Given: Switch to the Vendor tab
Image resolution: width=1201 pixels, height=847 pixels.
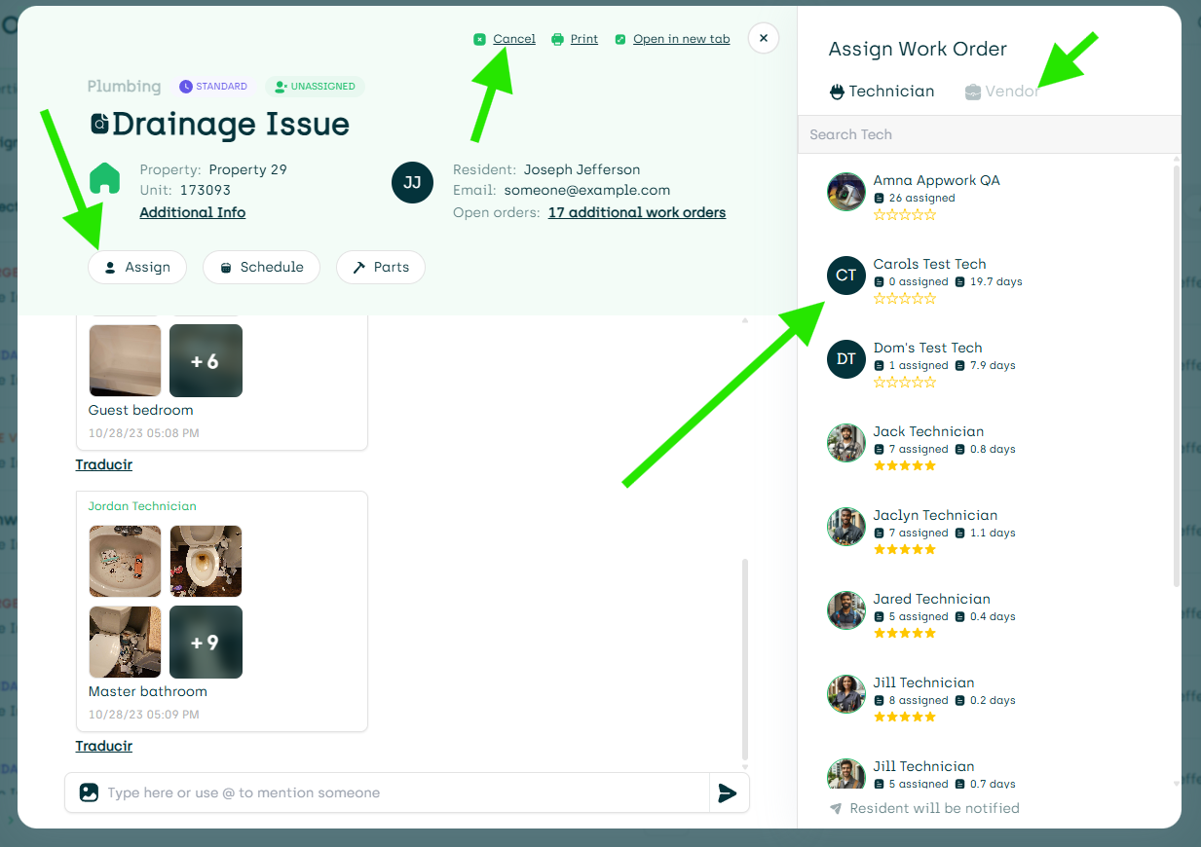Looking at the screenshot, I should coord(1010,92).
